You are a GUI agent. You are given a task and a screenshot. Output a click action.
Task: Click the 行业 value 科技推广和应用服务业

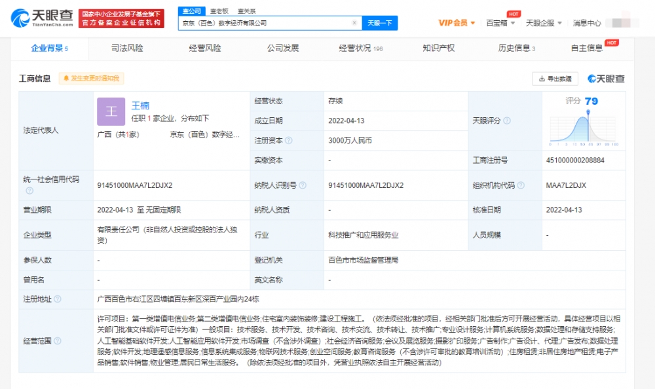tap(364, 235)
